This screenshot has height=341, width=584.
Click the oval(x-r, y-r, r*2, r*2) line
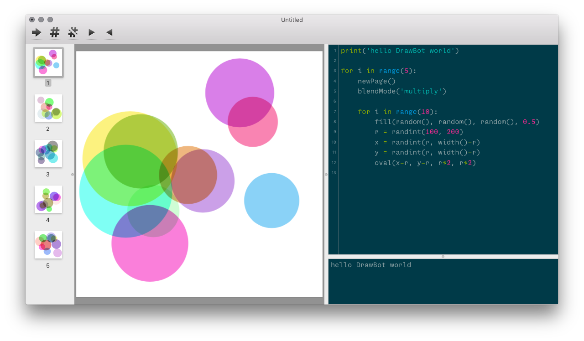[x=425, y=163]
